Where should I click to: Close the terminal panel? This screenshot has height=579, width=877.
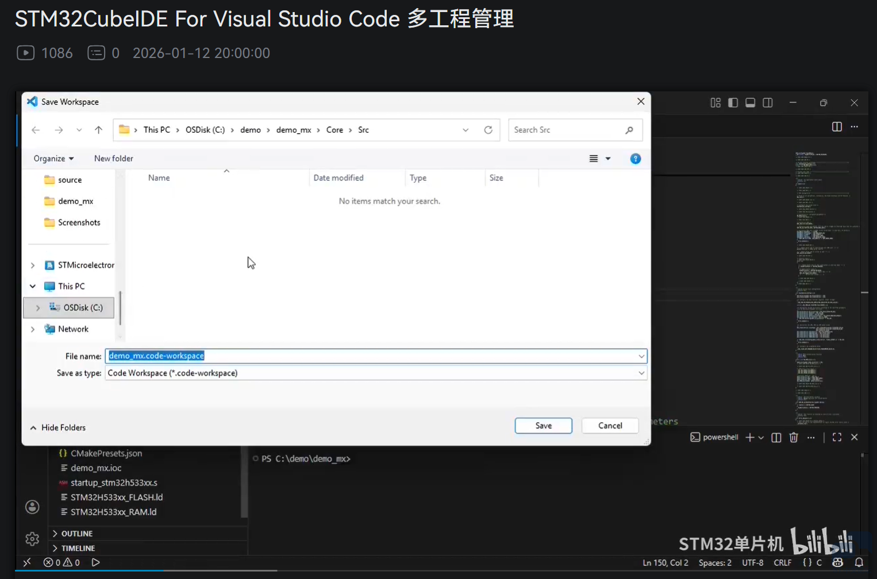[855, 437]
